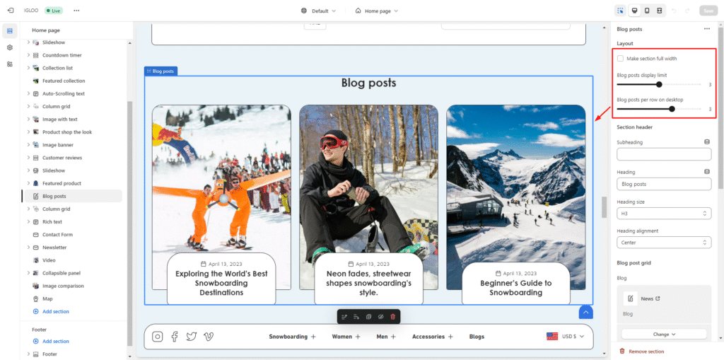Expand the Countdown timer section

click(29, 55)
